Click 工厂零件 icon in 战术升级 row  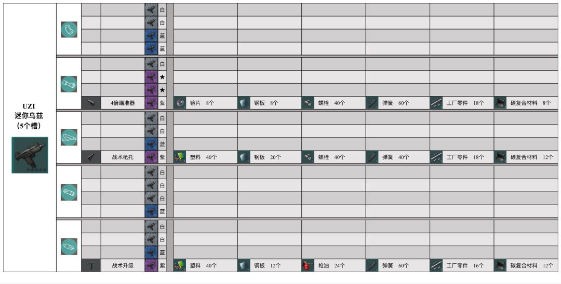click(436, 266)
